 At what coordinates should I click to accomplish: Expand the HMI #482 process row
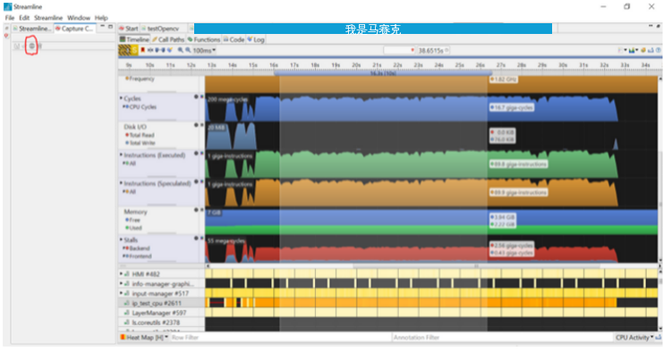tap(122, 273)
